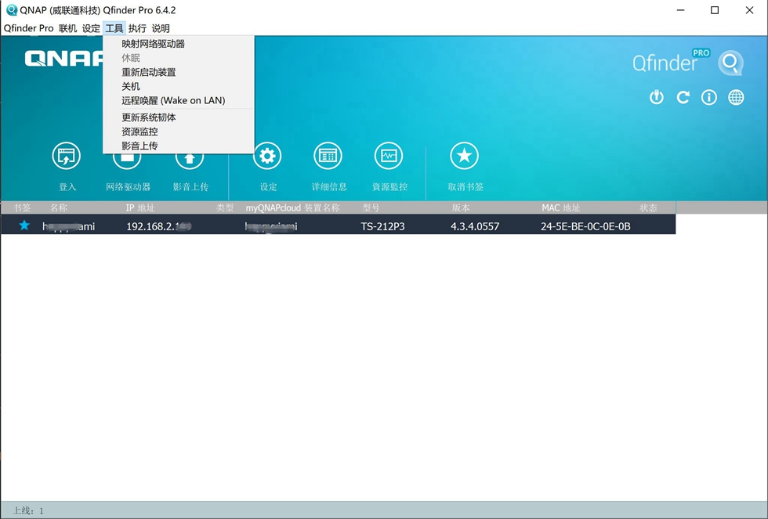Viewport: 768px width, 519px height.
Task: Select the TS-212P3 device row
Action: (x=338, y=226)
